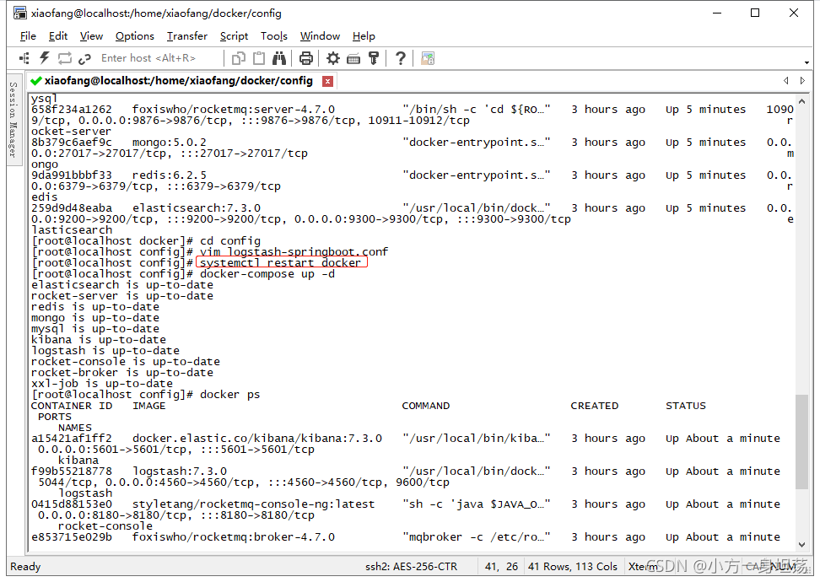Screen dimensions: 820x582
Task: Click the Reconnect arrows icon
Action: (64, 58)
